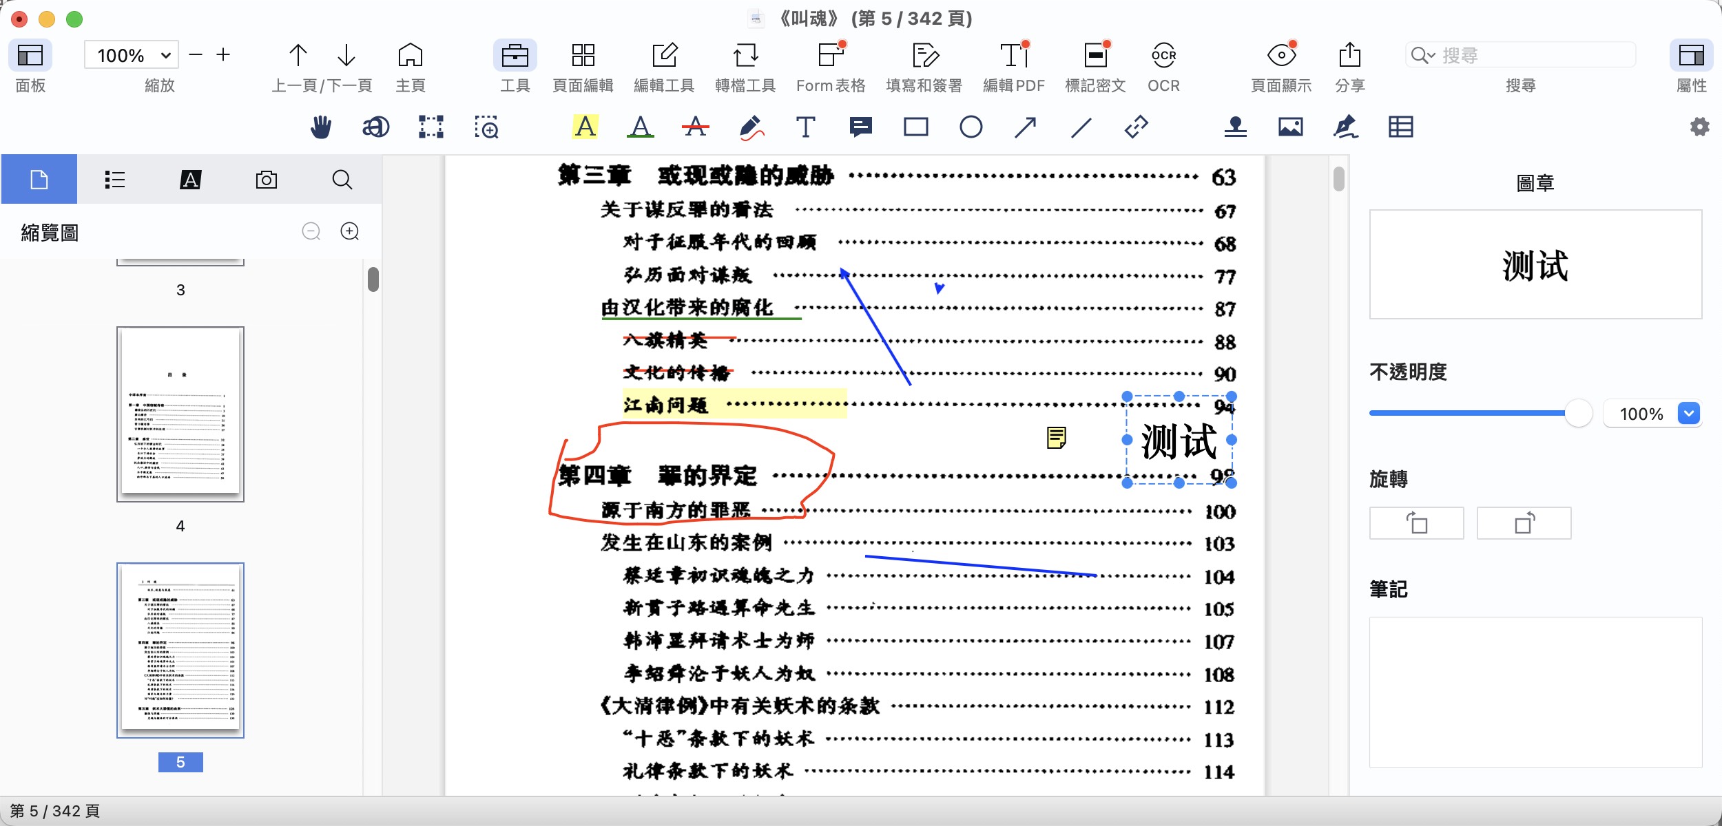This screenshot has width=1722, height=826.
Task: Expand the opacity percentage dropdown
Action: click(x=1688, y=414)
